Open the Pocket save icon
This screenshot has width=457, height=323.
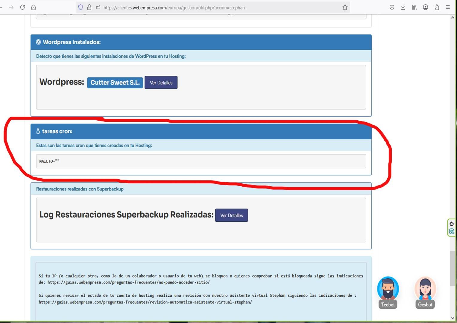(x=392, y=7)
